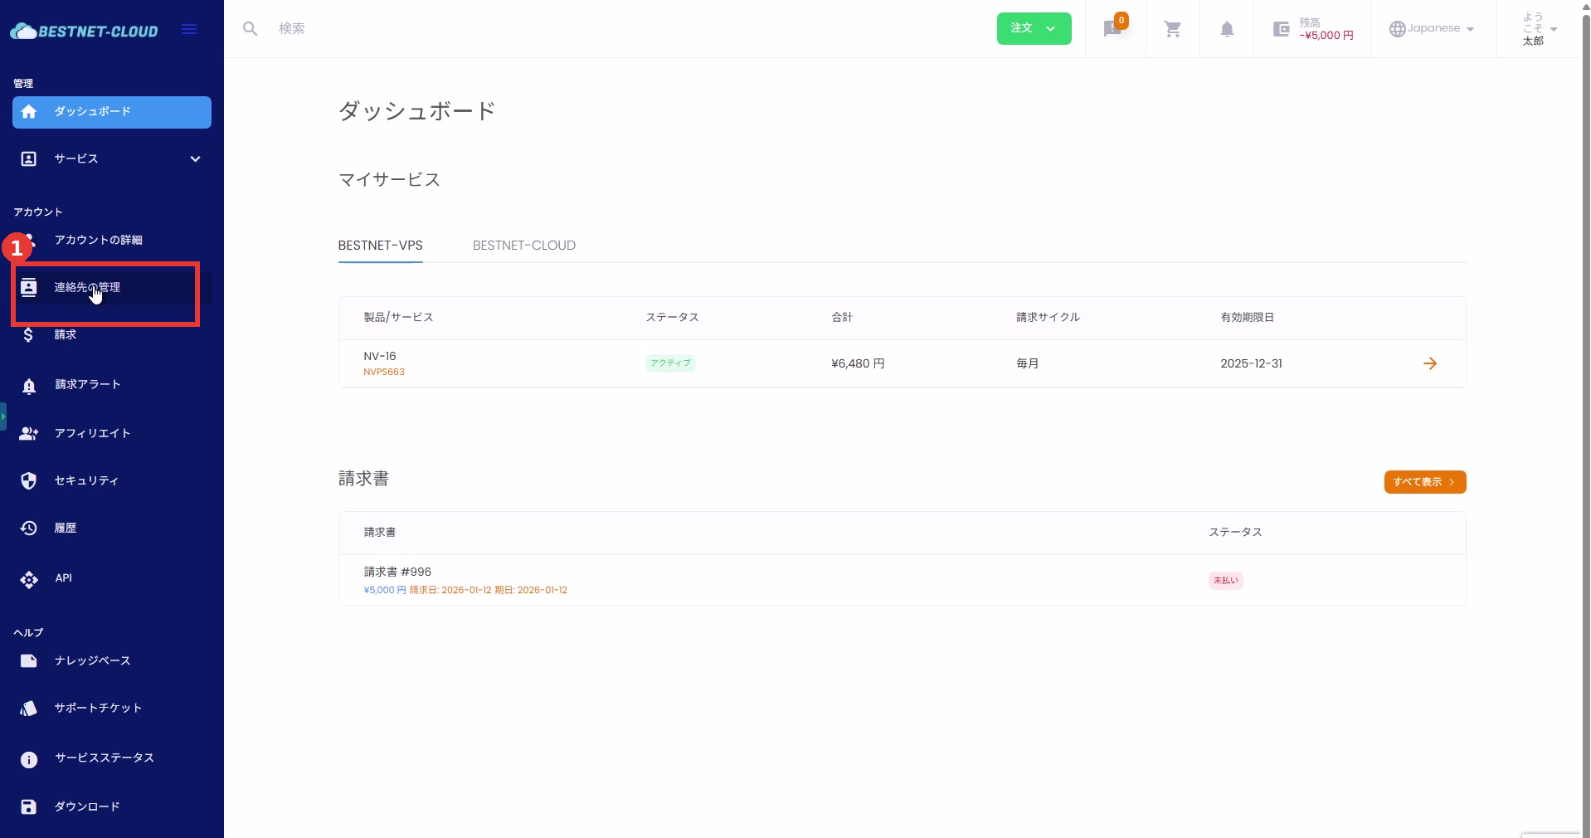
Task: Click the BESTNET-CLOUD logo
Action: click(x=84, y=31)
